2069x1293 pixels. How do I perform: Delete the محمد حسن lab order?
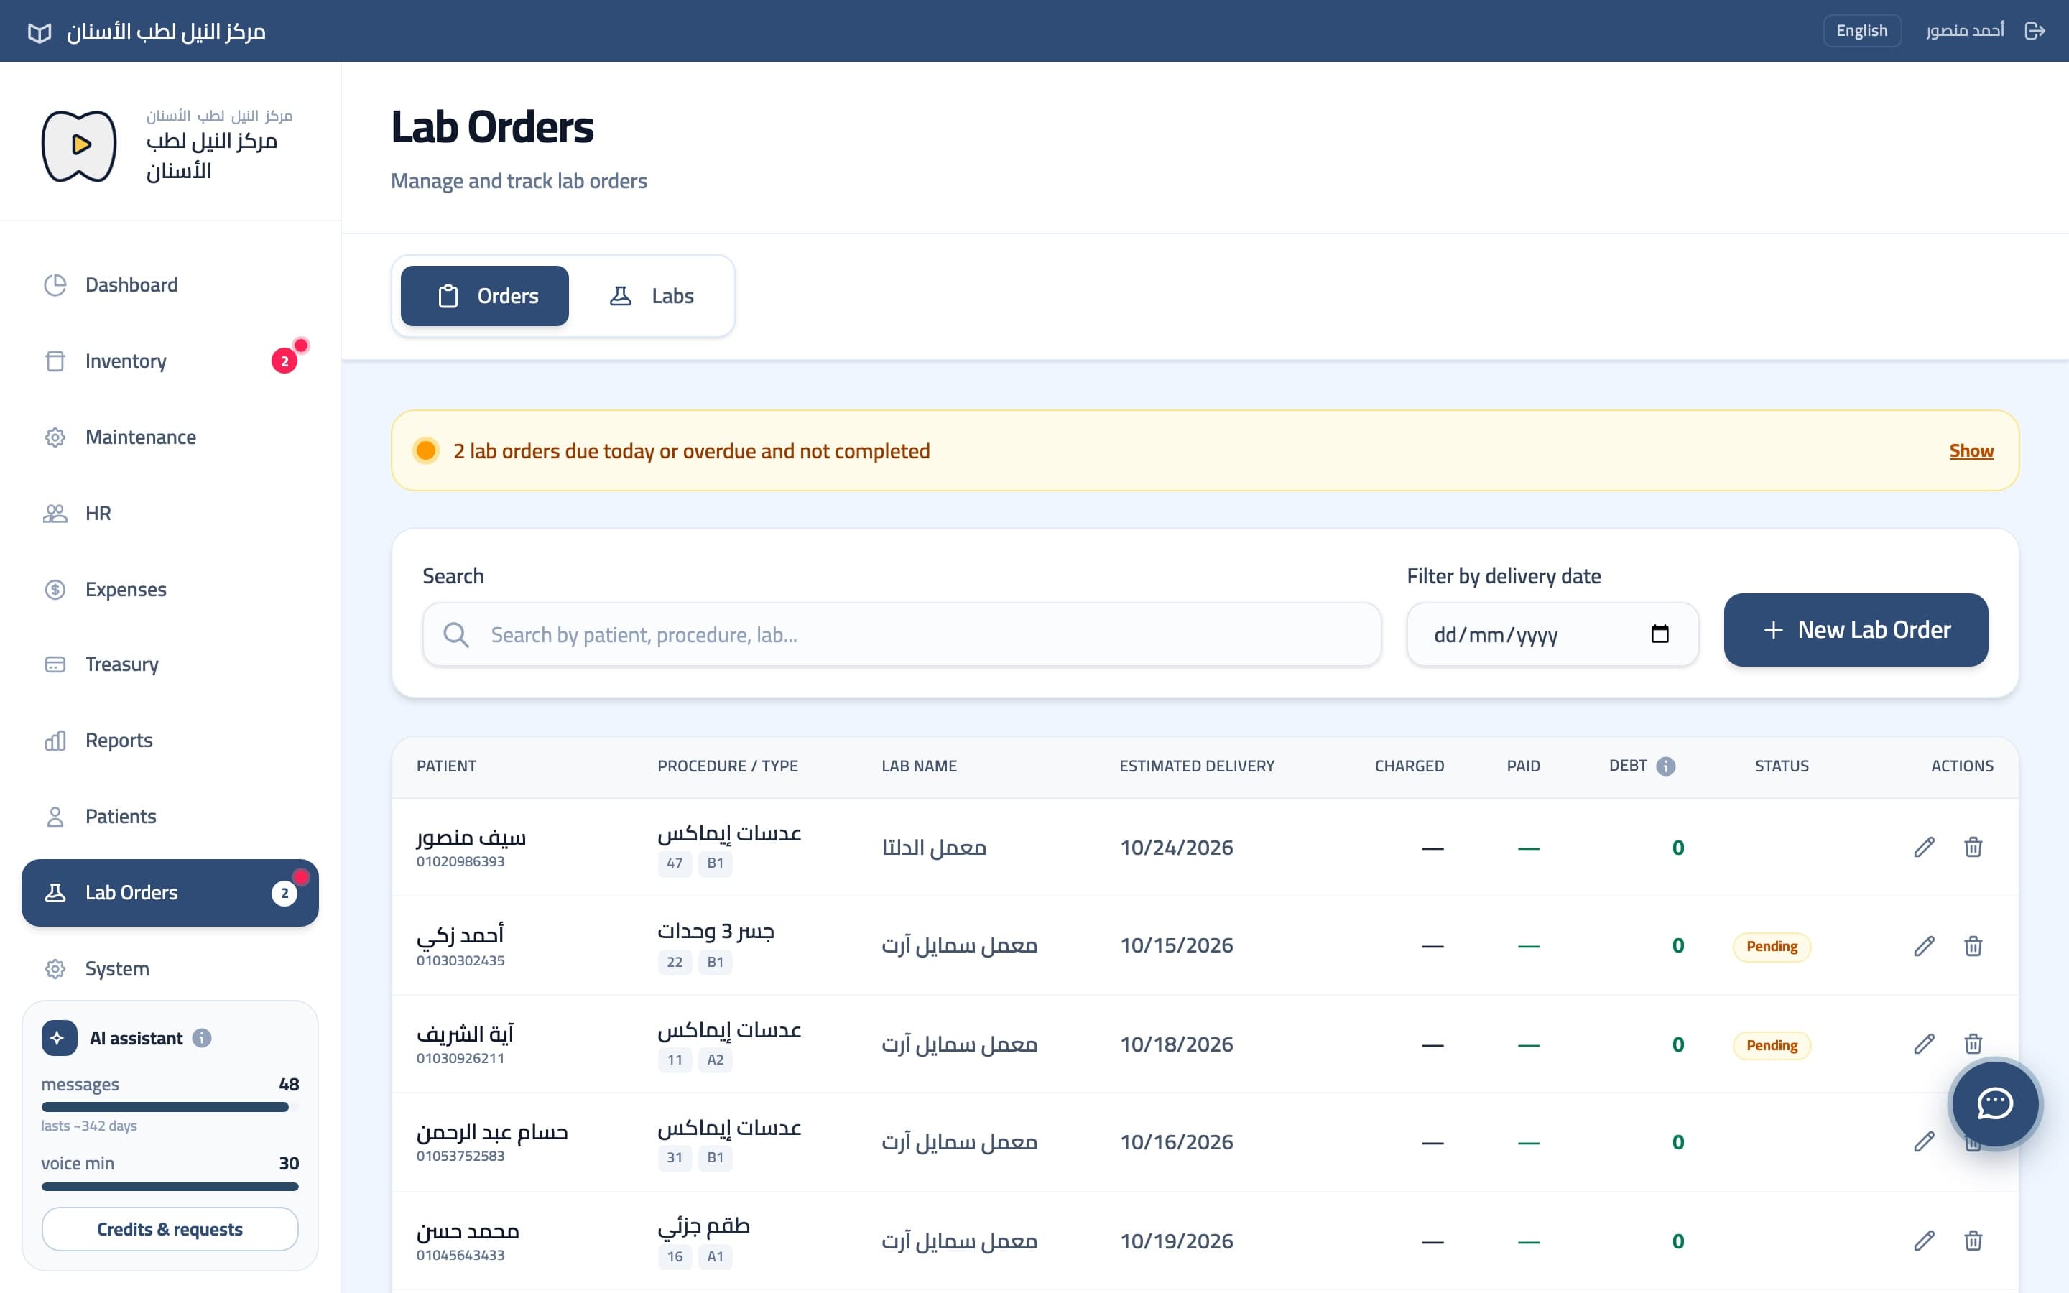coord(1973,1241)
